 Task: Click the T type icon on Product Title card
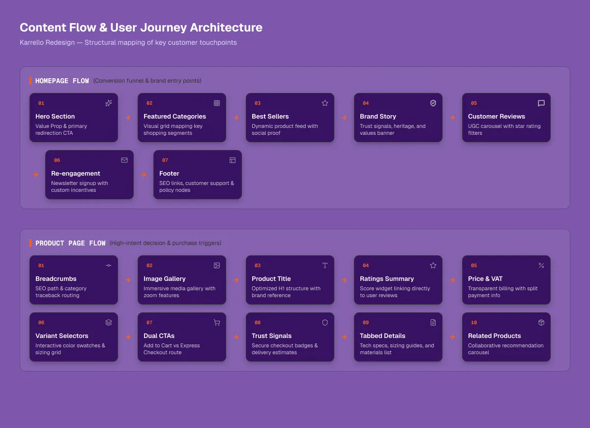[325, 266]
